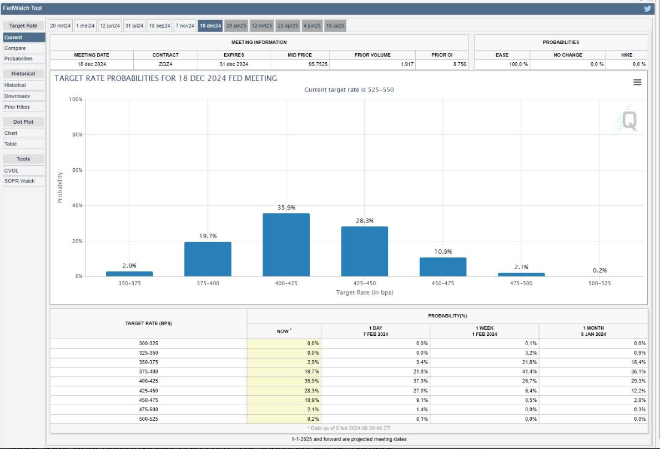Click the 1 DAY 7 FEB 2024 header
Viewport: 660px width, 449px height.
click(x=375, y=331)
